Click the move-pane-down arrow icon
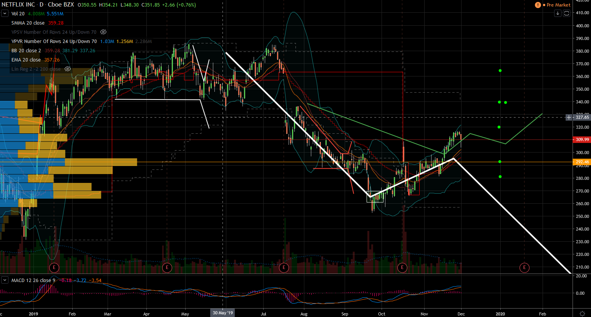The height and width of the screenshot is (317, 591). [558, 13]
